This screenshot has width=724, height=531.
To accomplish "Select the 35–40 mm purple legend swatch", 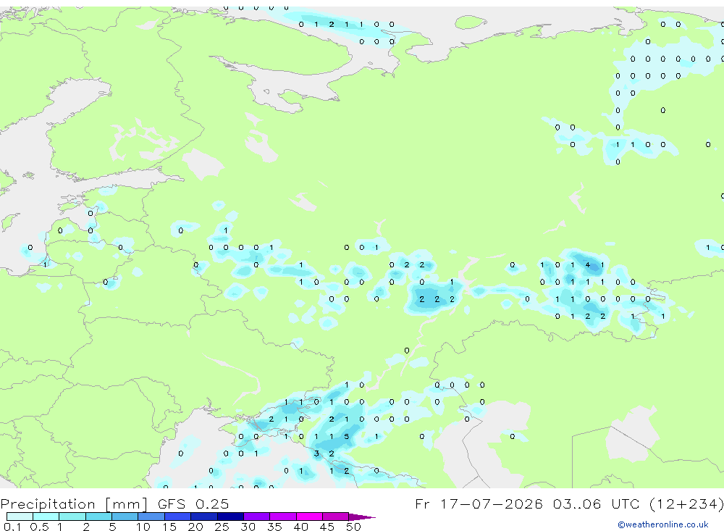I will (x=283, y=517).
